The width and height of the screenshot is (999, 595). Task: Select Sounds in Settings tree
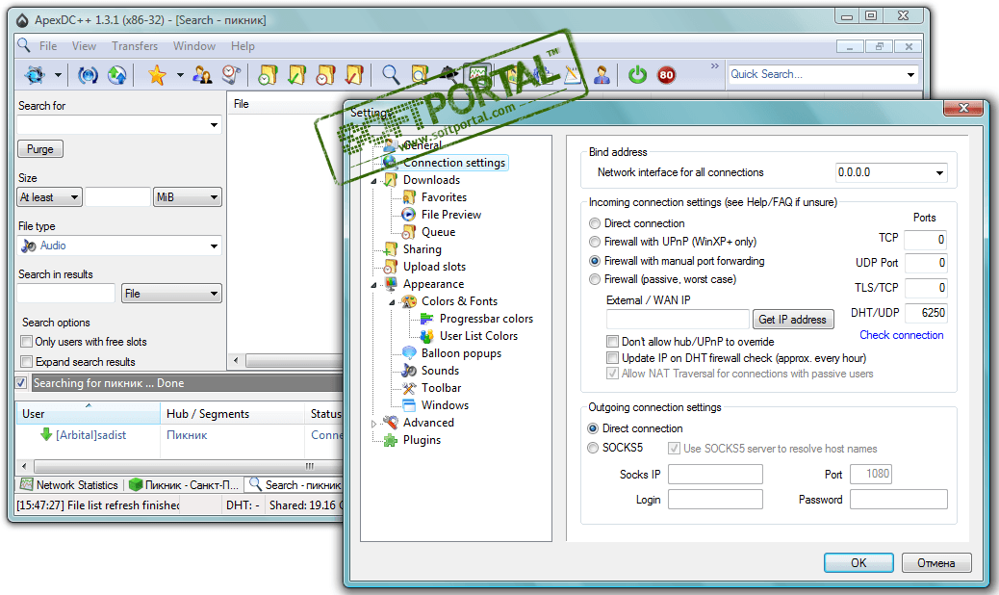(x=440, y=370)
